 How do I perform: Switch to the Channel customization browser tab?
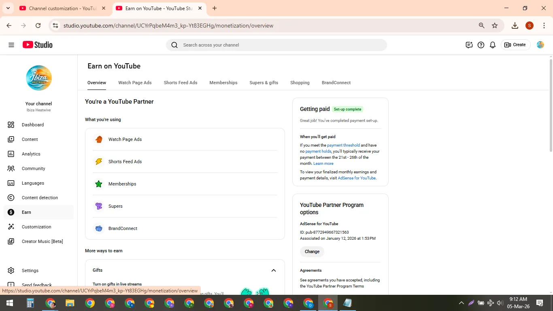[x=63, y=8]
